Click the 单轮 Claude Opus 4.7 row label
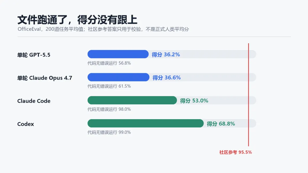 [x=45, y=78]
